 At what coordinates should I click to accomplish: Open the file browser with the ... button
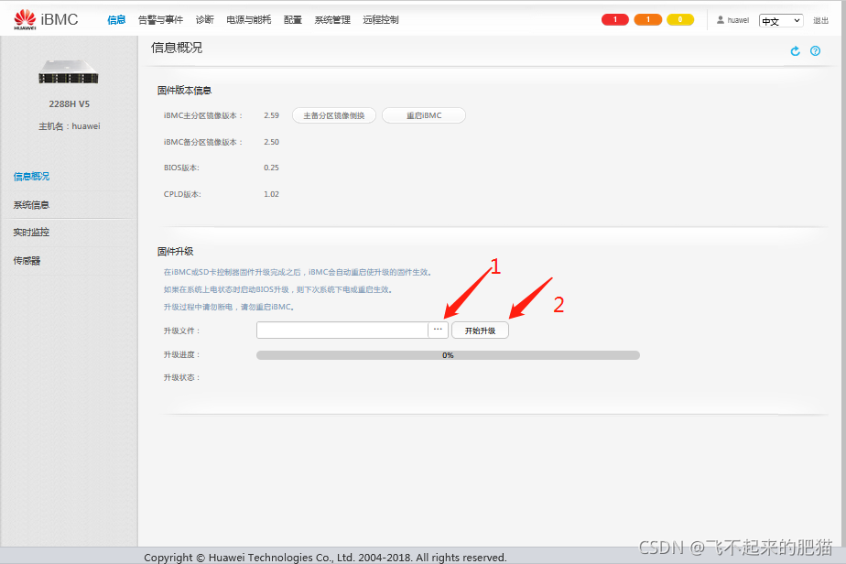click(x=438, y=330)
